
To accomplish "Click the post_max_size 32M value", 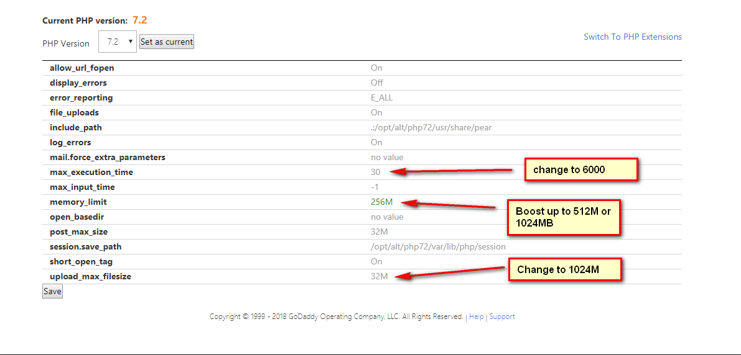I will coord(379,231).
